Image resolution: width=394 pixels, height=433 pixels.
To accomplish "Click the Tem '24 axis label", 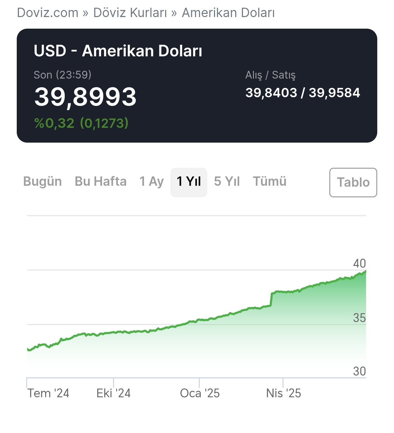I will point(48,393).
